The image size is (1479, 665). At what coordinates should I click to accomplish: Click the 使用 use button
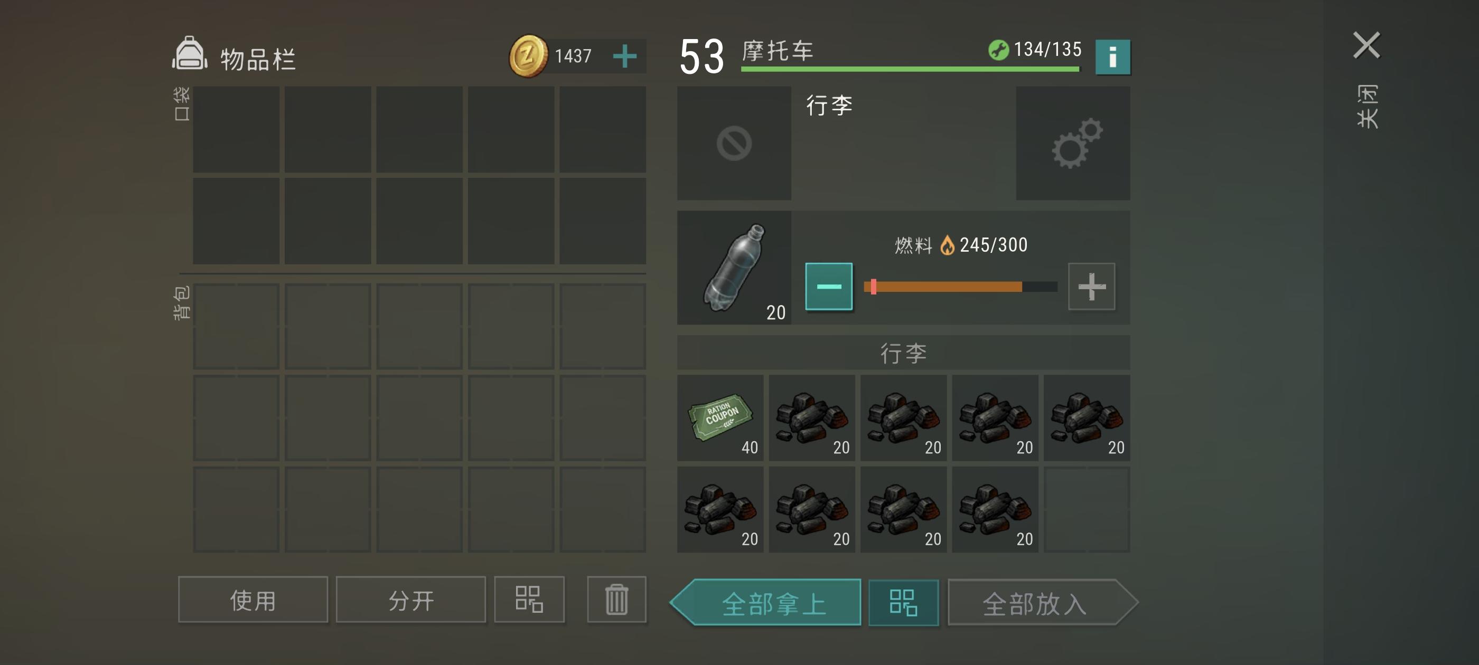coord(252,599)
